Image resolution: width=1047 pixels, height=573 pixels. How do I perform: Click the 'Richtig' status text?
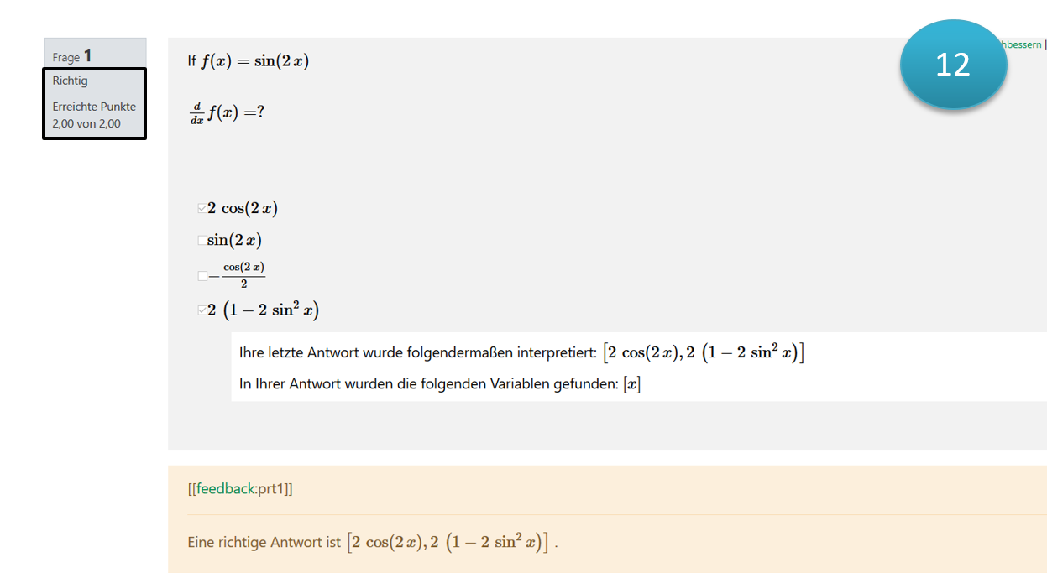71,81
